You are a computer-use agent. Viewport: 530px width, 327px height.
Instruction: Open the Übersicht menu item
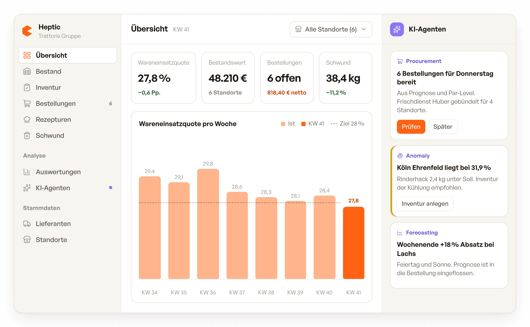[68, 55]
